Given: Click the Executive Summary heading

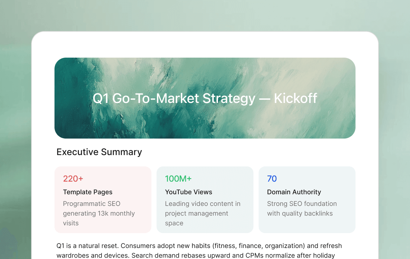Looking at the screenshot, I should [99, 152].
